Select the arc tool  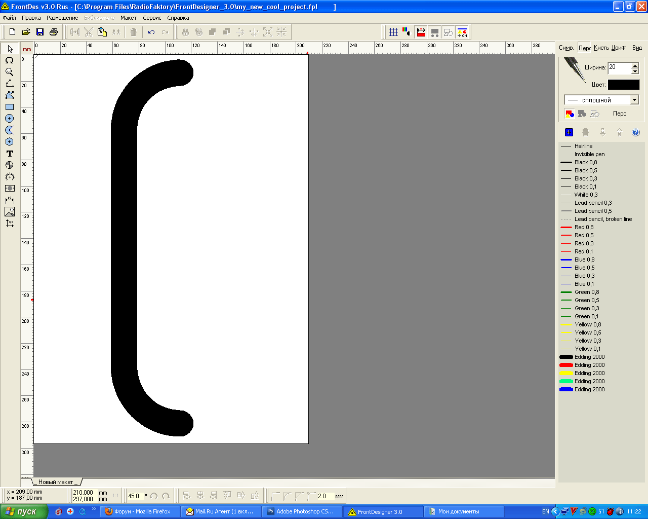click(x=10, y=130)
